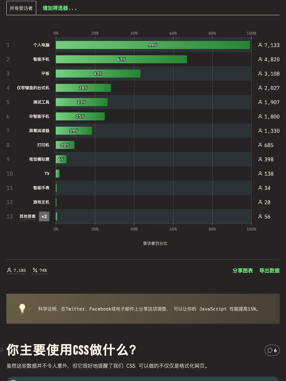This screenshot has height=381, width=286.
Task: Click the person icon next to 智能手机 count 4,820
Action: [x=260, y=59]
